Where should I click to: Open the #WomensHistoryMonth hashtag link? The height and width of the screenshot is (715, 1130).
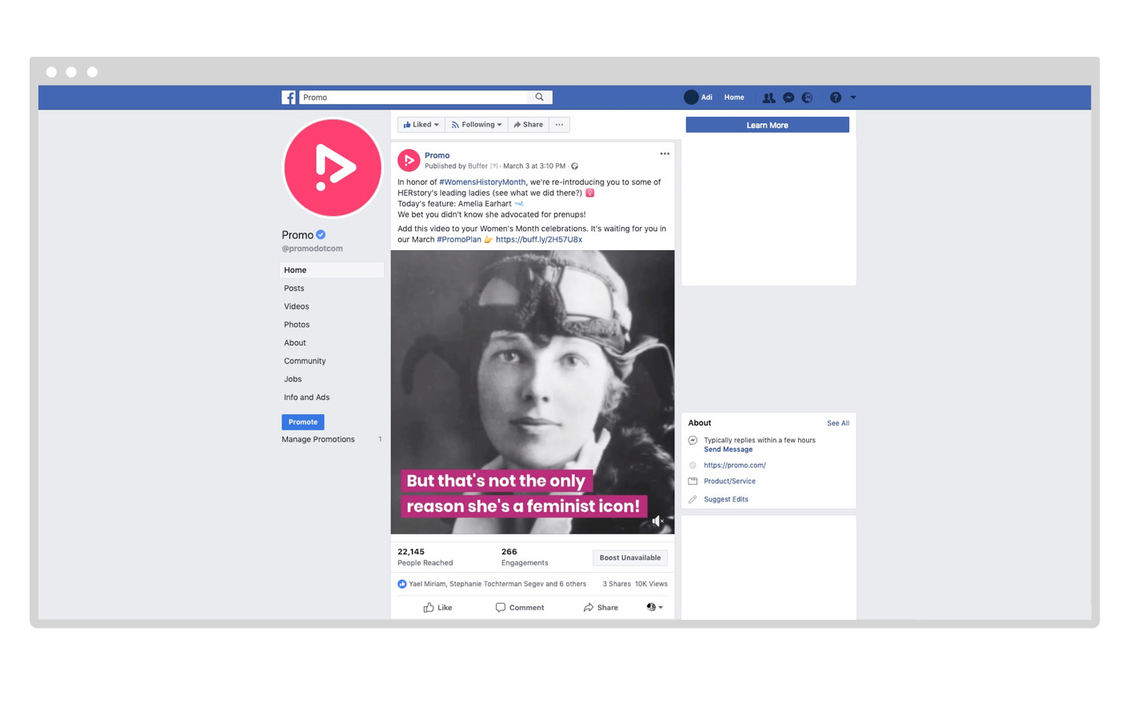482,182
